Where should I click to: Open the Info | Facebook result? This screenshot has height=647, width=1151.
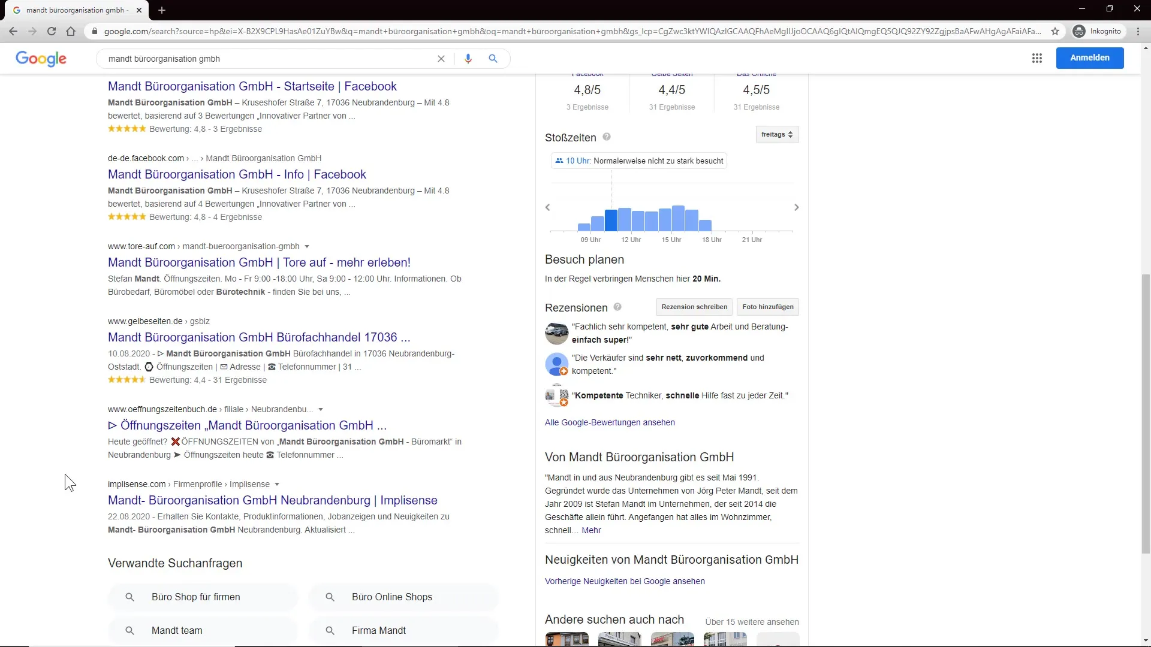click(237, 174)
